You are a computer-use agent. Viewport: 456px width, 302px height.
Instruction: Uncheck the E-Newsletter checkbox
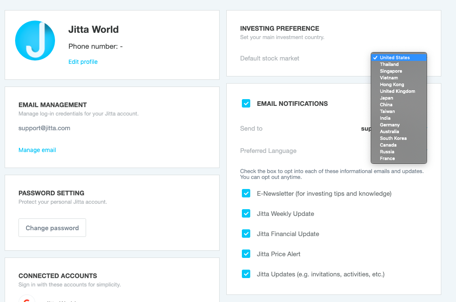tap(246, 194)
